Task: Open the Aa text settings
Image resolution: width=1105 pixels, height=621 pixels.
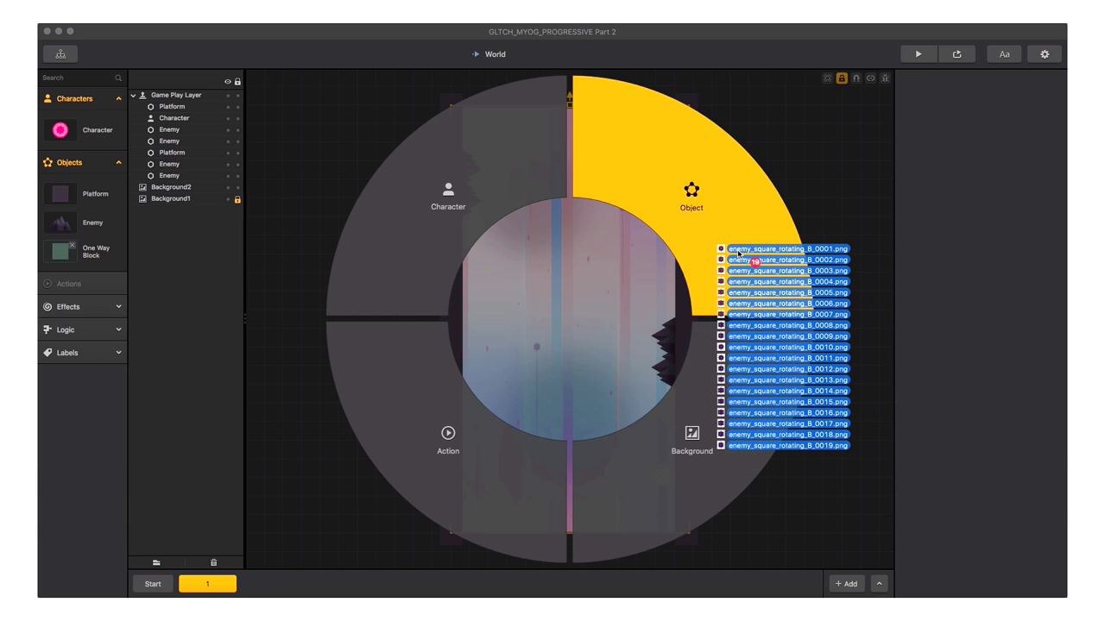Action: coord(1004,54)
